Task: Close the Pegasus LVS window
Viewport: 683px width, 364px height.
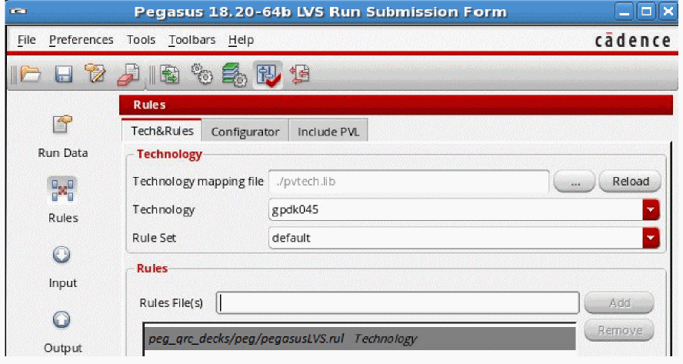Action: pyautogui.click(x=668, y=12)
